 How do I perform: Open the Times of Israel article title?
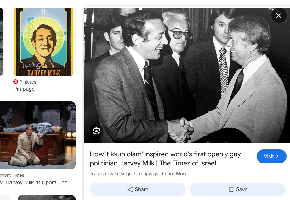click(165, 159)
